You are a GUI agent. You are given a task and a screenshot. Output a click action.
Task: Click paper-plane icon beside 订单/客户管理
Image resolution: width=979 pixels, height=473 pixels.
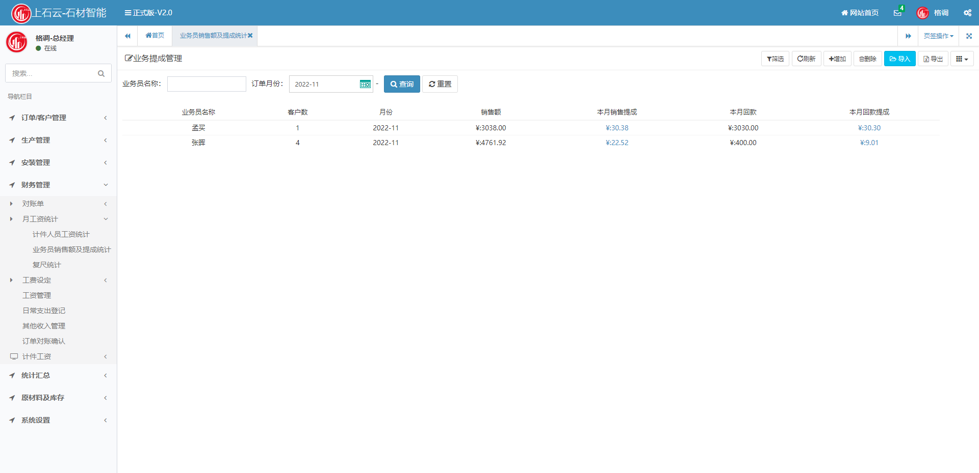(x=12, y=118)
